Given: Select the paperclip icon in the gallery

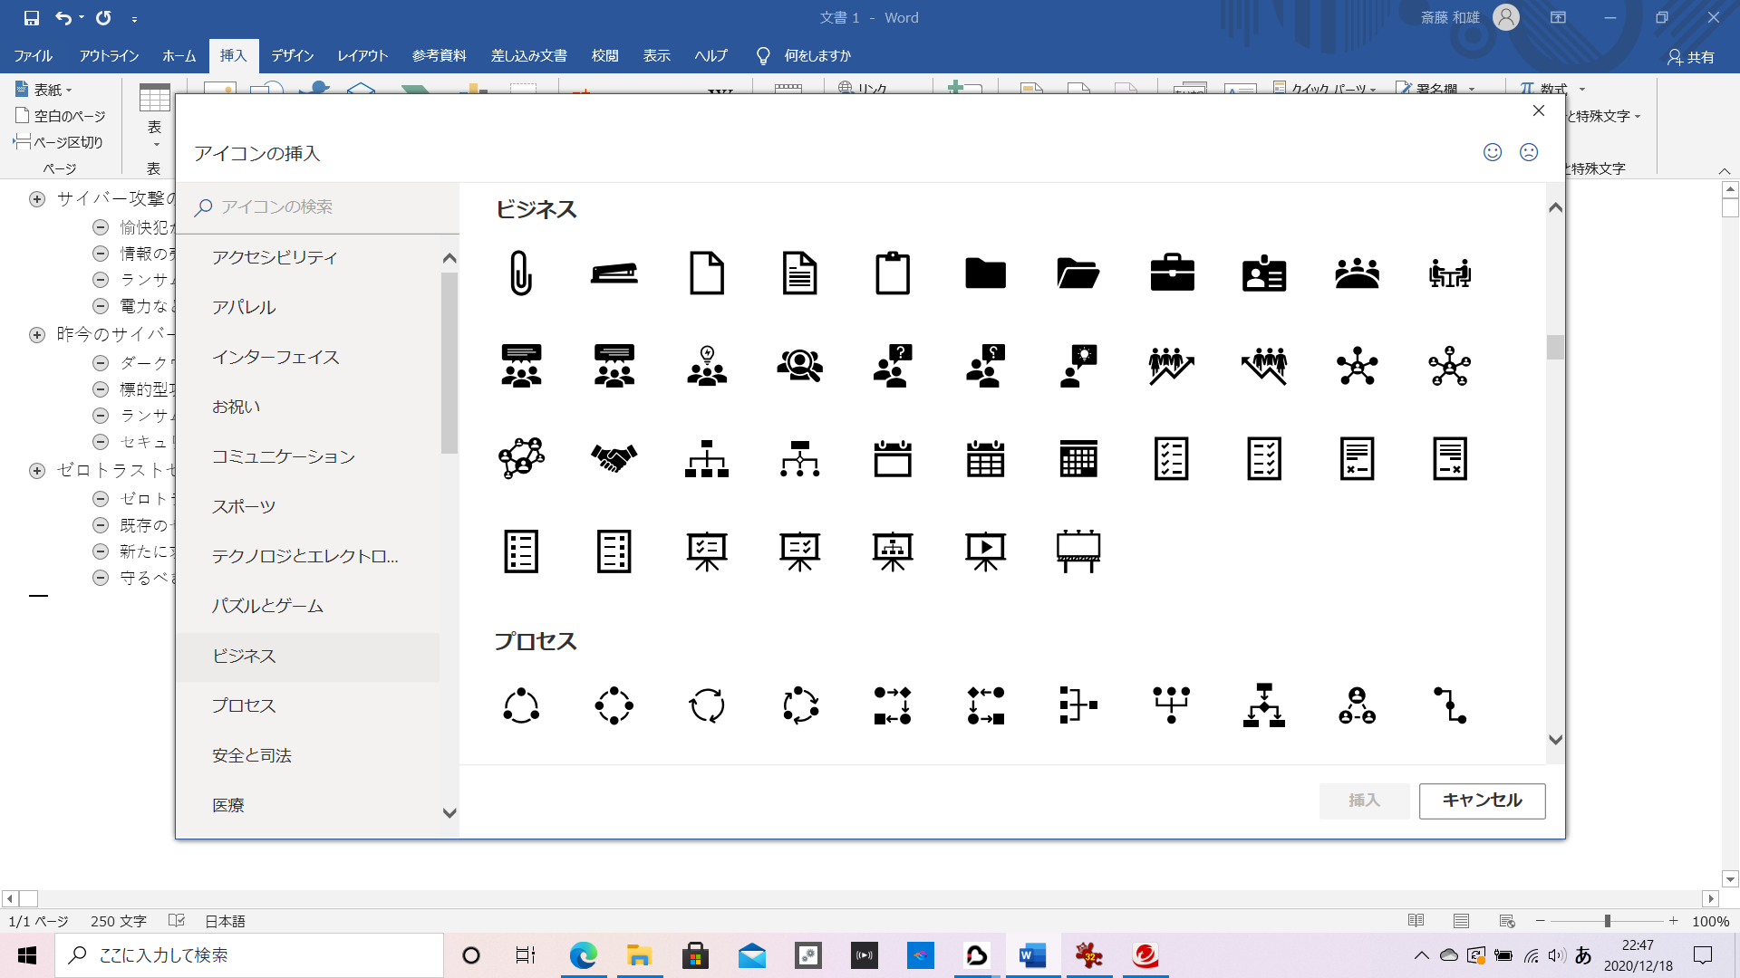Looking at the screenshot, I should 521,273.
